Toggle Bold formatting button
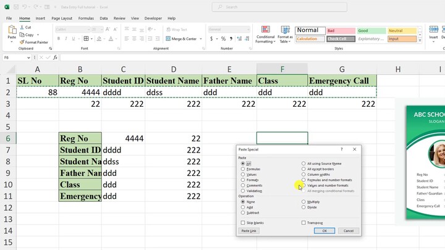The height and width of the screenshot is (250, 445). point(59,38)
